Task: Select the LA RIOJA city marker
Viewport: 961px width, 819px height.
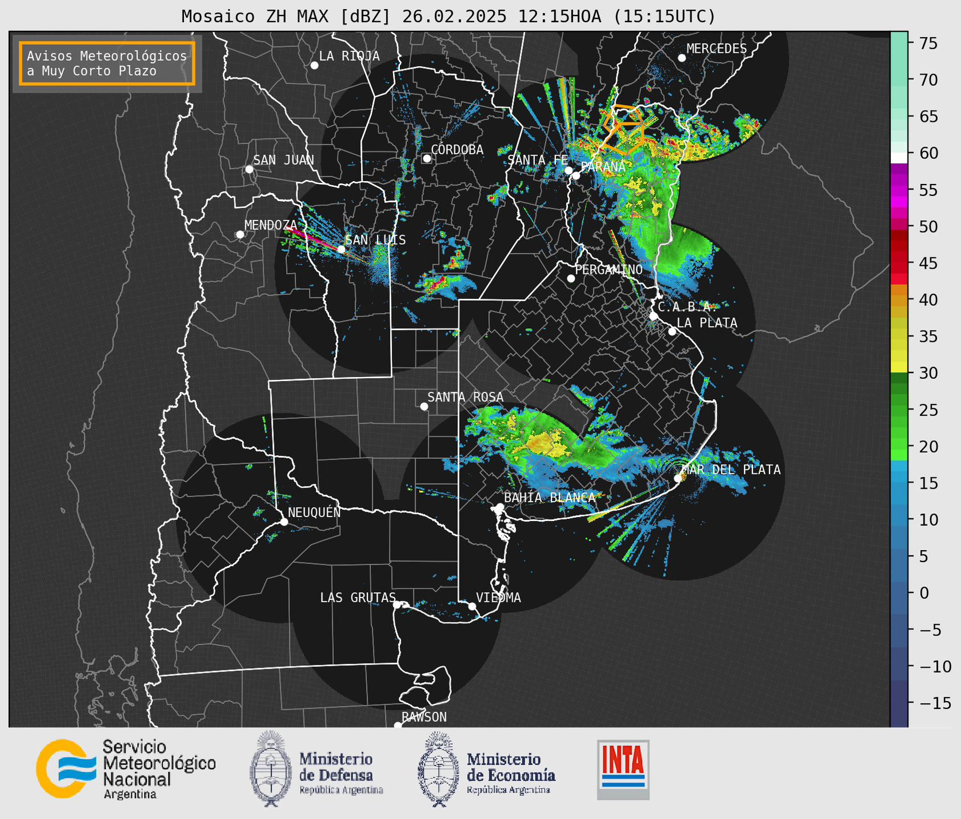Action: [x=314, y=65]
